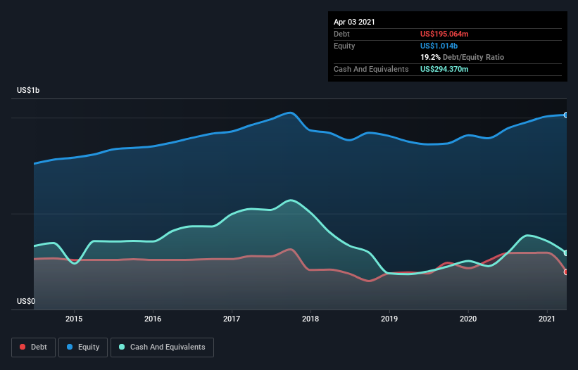Viewport: 578px width, 370px height.
Task: Click the US$0 y-axis label
Action: 26,301
